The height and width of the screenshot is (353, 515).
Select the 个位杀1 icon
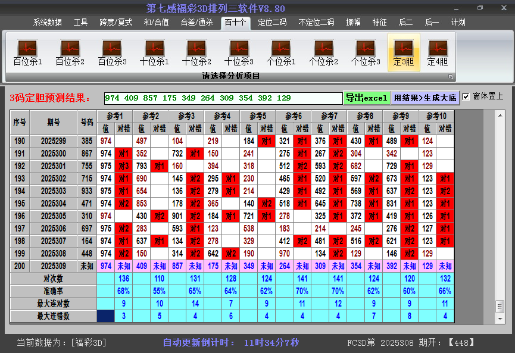point(281,52)
